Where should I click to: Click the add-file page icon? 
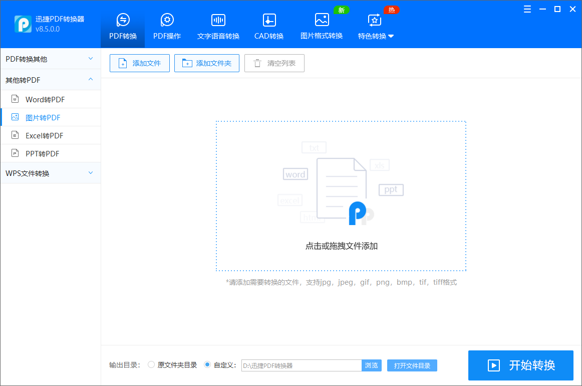(x=123, y=63)
